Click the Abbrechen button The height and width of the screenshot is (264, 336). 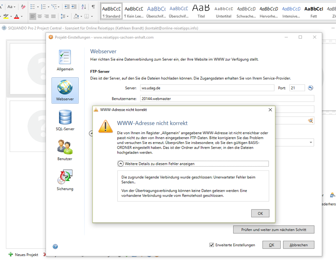[x=298, y=245]
